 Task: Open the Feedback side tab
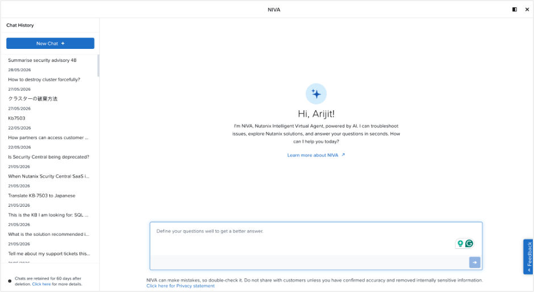(528, 257)
